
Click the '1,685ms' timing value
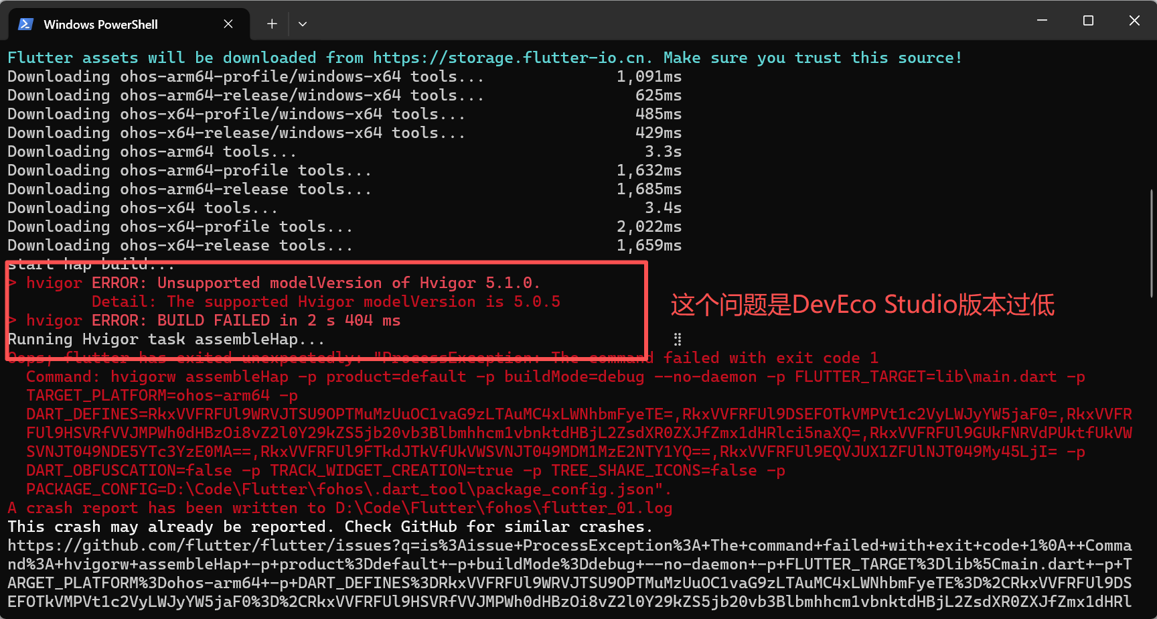pyautogui.click(x=649, y=189)
